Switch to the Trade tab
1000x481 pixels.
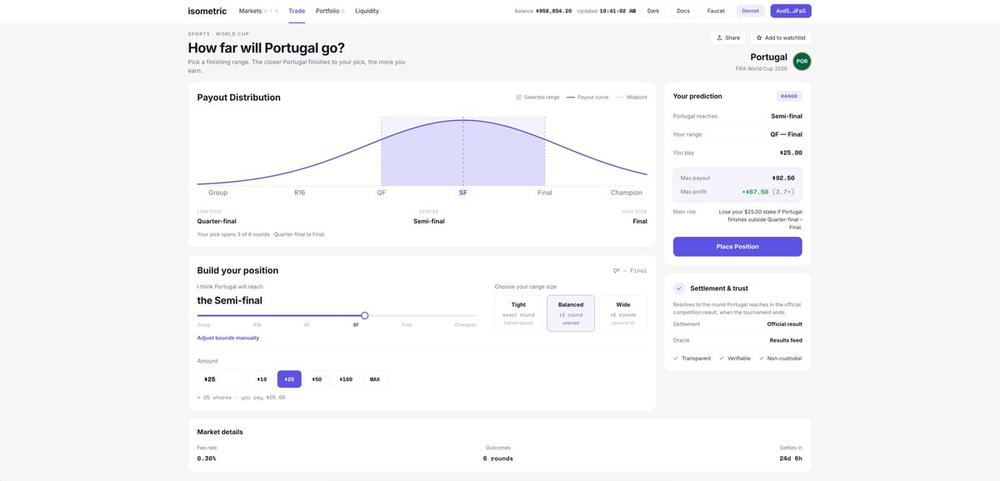pyautogui.click(x=297, y=11)
